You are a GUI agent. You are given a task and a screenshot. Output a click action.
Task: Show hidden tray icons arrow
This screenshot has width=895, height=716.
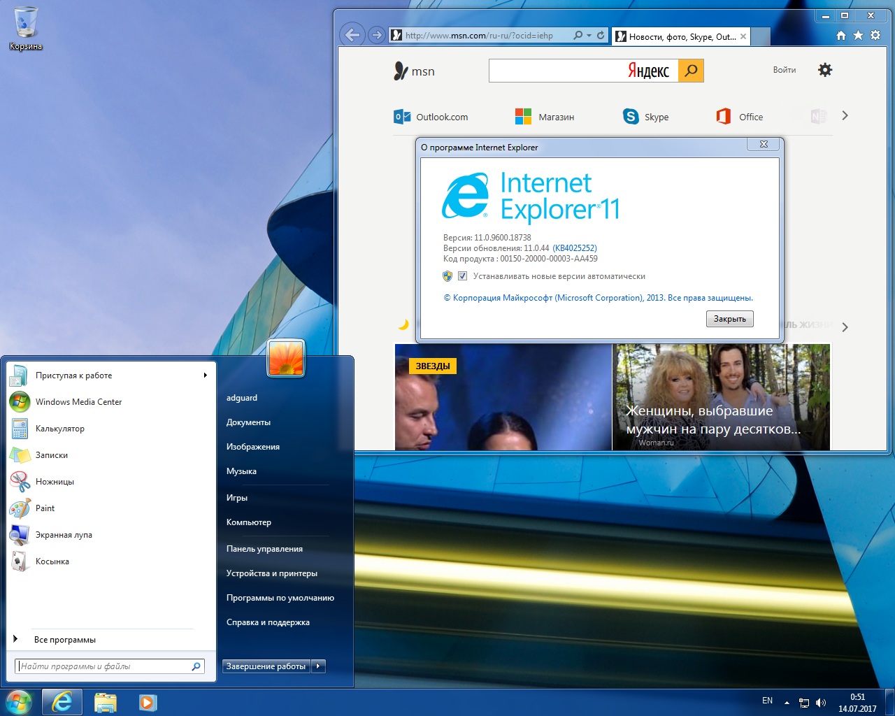pos(787,703)
